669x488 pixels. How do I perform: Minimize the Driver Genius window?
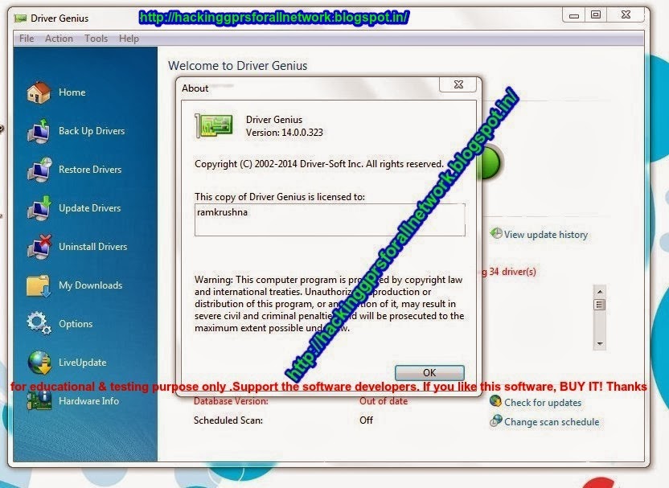574,15
